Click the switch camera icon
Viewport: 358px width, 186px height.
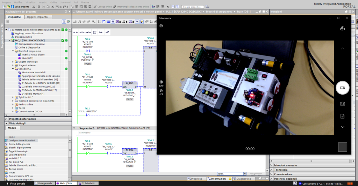pyautogui.click(x=342, y=29)
